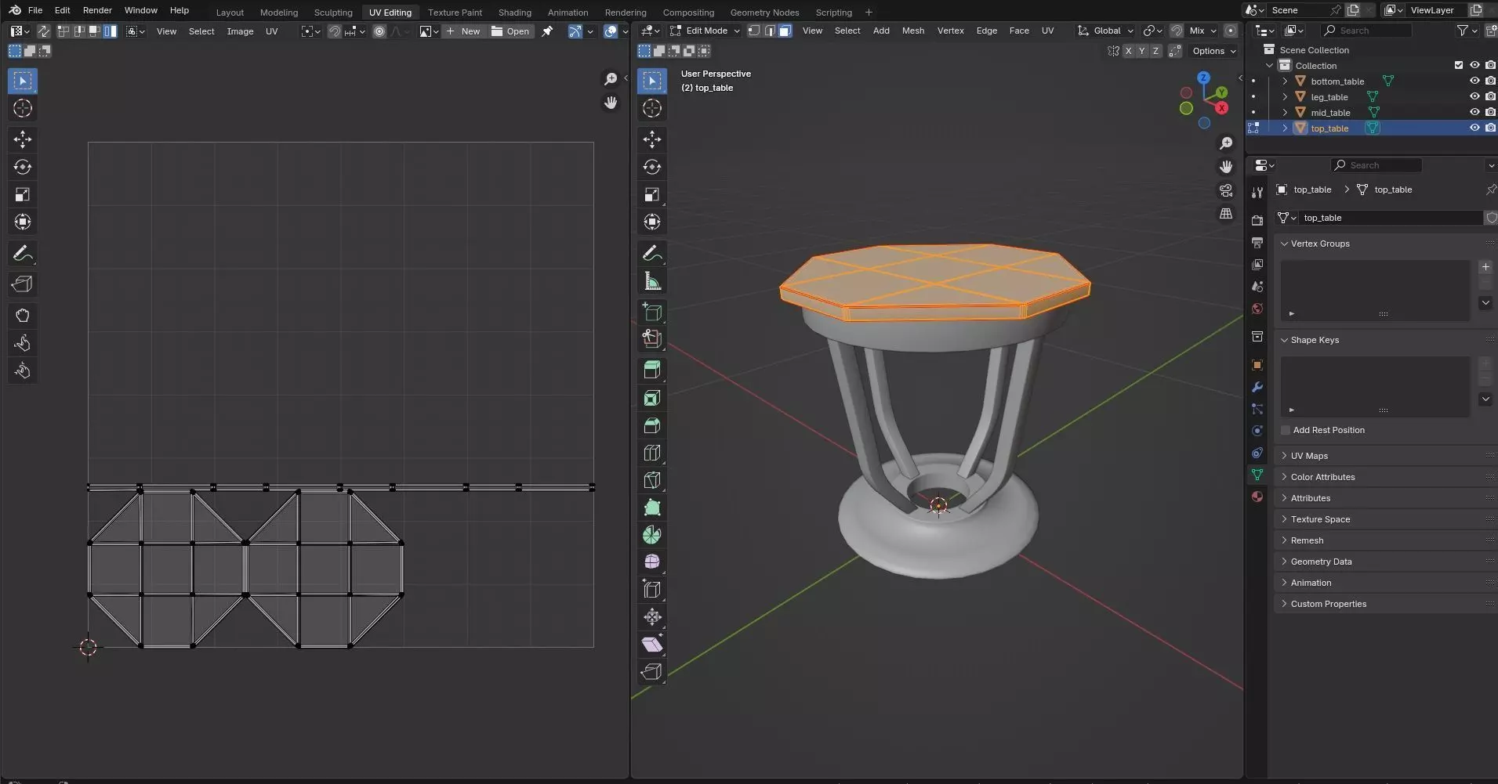Hide mid_table in viewport
The width and height of the screenshot is (1498, 784).
[x=1474, y=112]
